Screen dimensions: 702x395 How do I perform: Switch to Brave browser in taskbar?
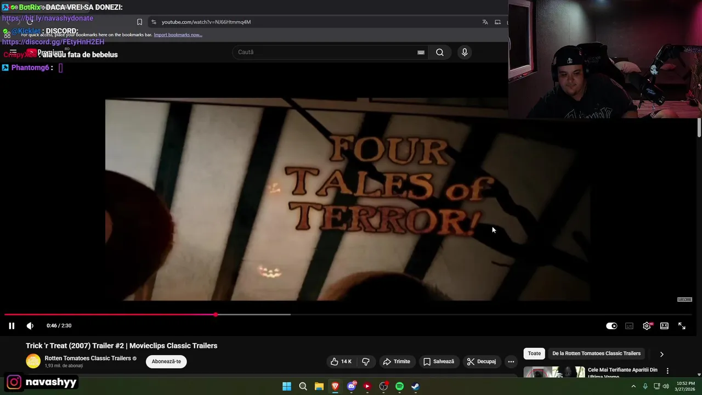[335, 386]
